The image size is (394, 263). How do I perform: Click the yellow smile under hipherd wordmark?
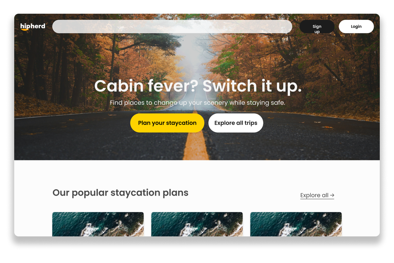(x=25, y=29)
